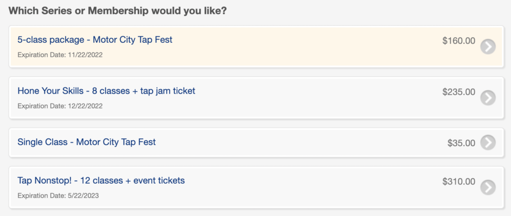This screenshot has width=511, height=216.
Task: Select the $35.00 price
Action: 461,143
